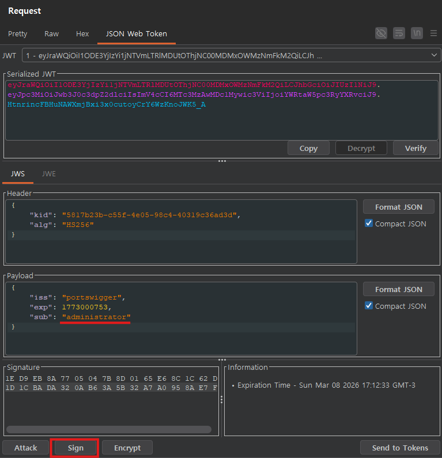Click Format JSON for the Payload
Viewport: 442px width, 458px height.
[398, 289]
